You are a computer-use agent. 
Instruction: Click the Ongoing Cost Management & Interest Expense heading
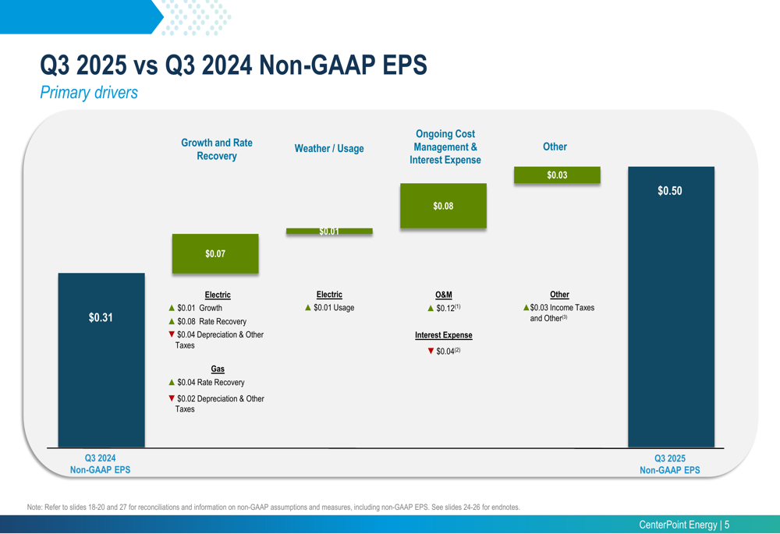445,147
